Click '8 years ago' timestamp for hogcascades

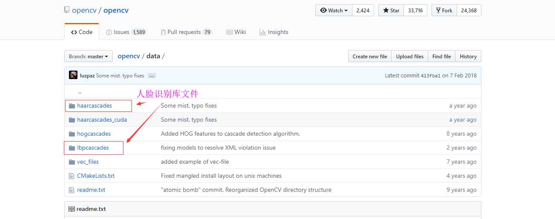461,134
